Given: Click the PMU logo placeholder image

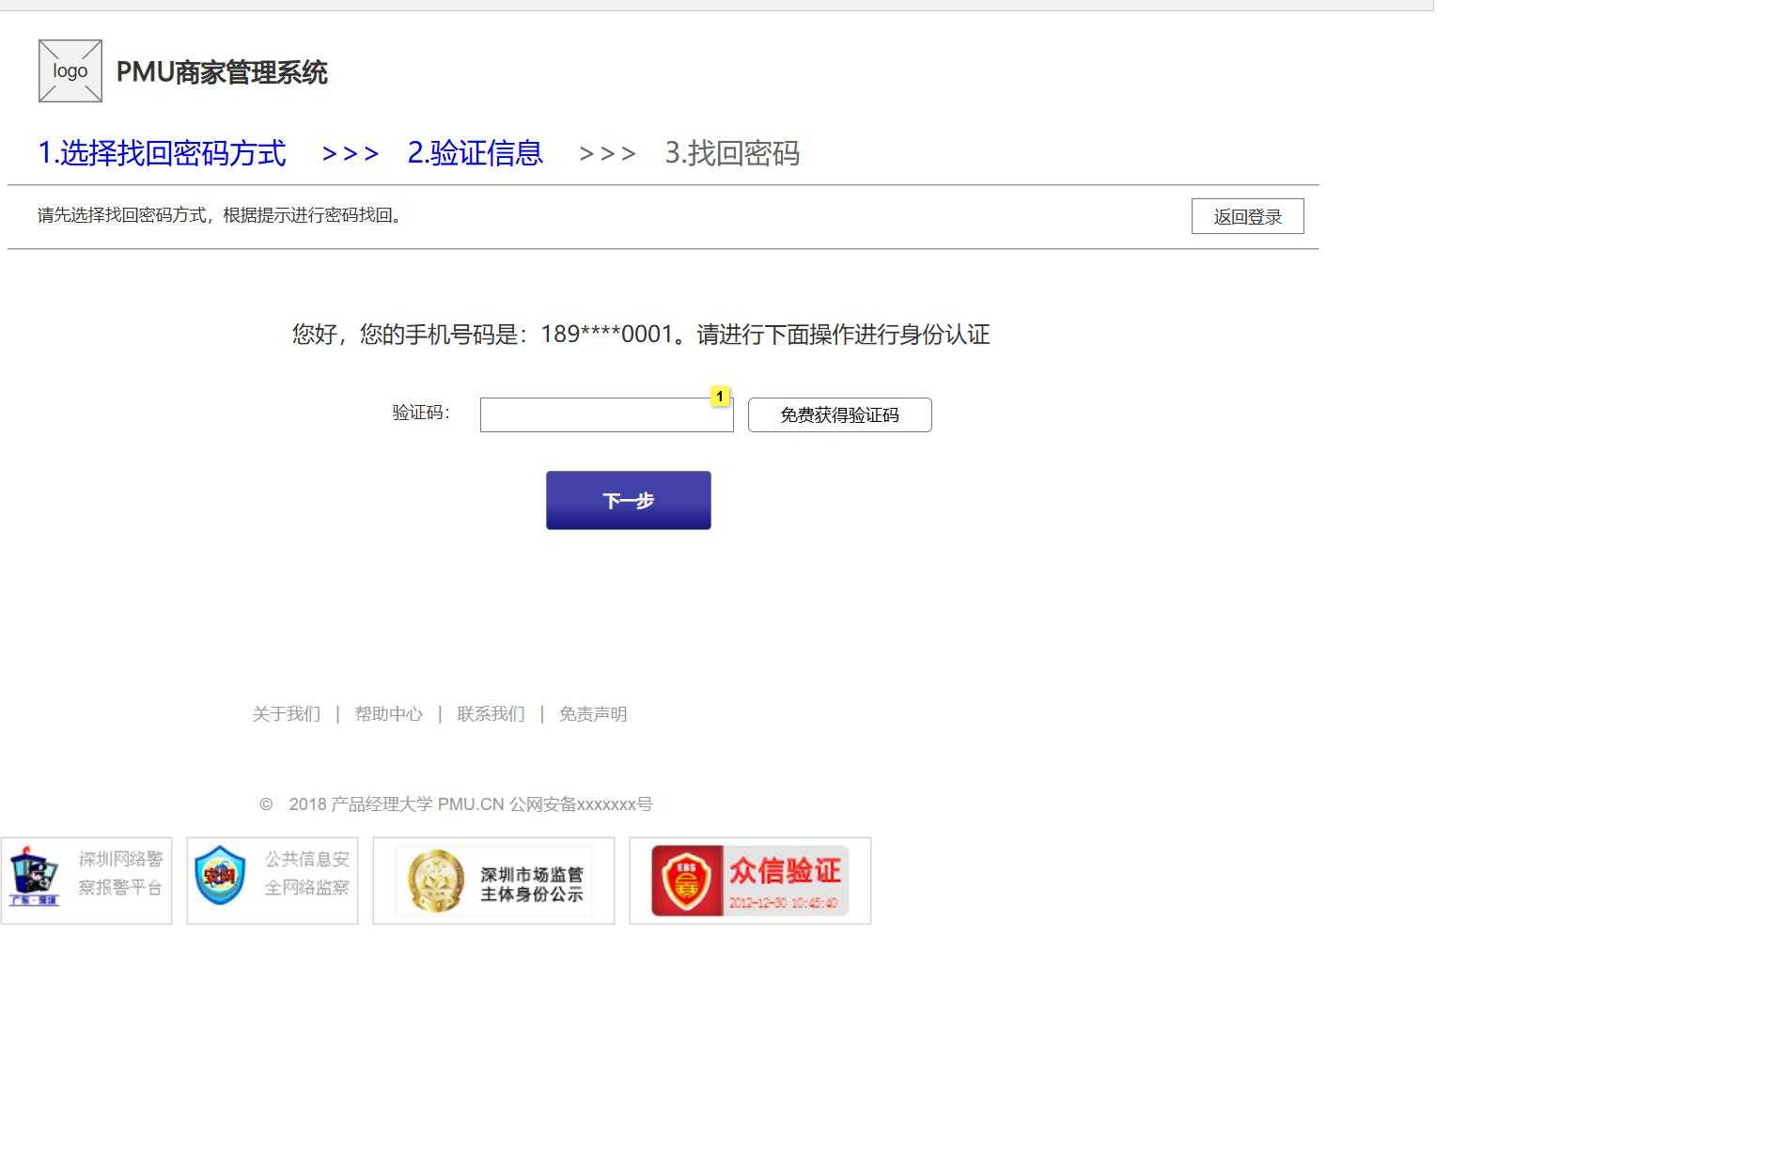Looking at the screenshot, I should tap(69, 70).
